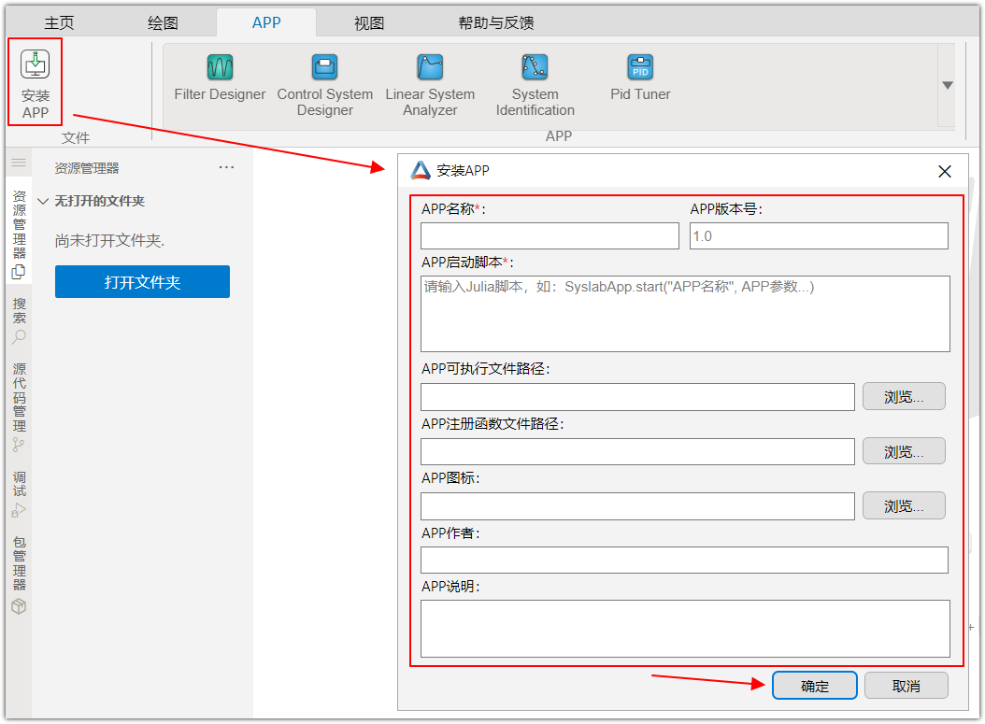The image size is (985, 724).
Task: Click the 尚未打开文件夹 message text
Action: (x=109, y=240)
